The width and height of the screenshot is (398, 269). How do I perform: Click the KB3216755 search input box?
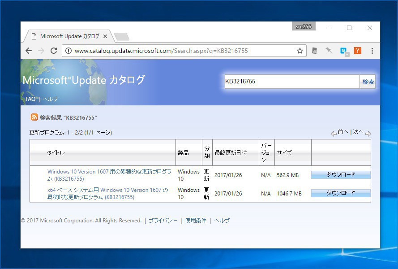coord(292,81)
